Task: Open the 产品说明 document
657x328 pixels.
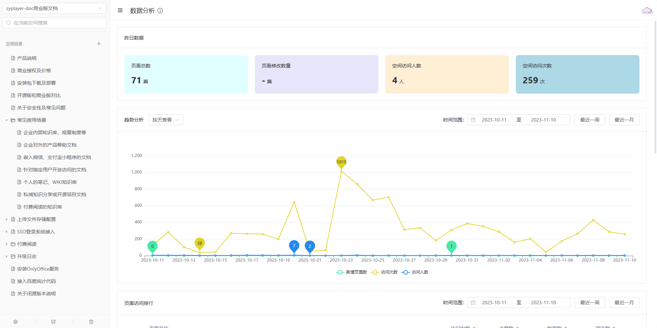Action: click(x=27, y=58)
